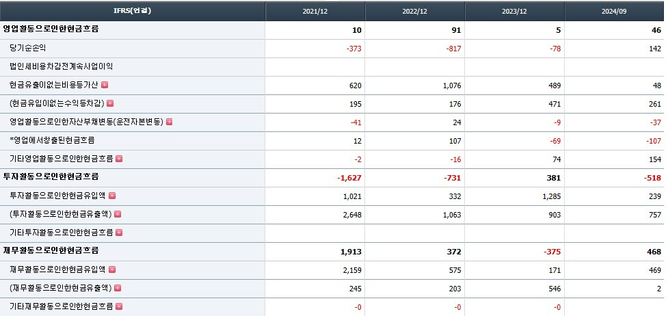Screen dimensions: 668x316
Task: Expand 투자활동으로인한현금유입액 plus icon
Action: pos(112,196)
